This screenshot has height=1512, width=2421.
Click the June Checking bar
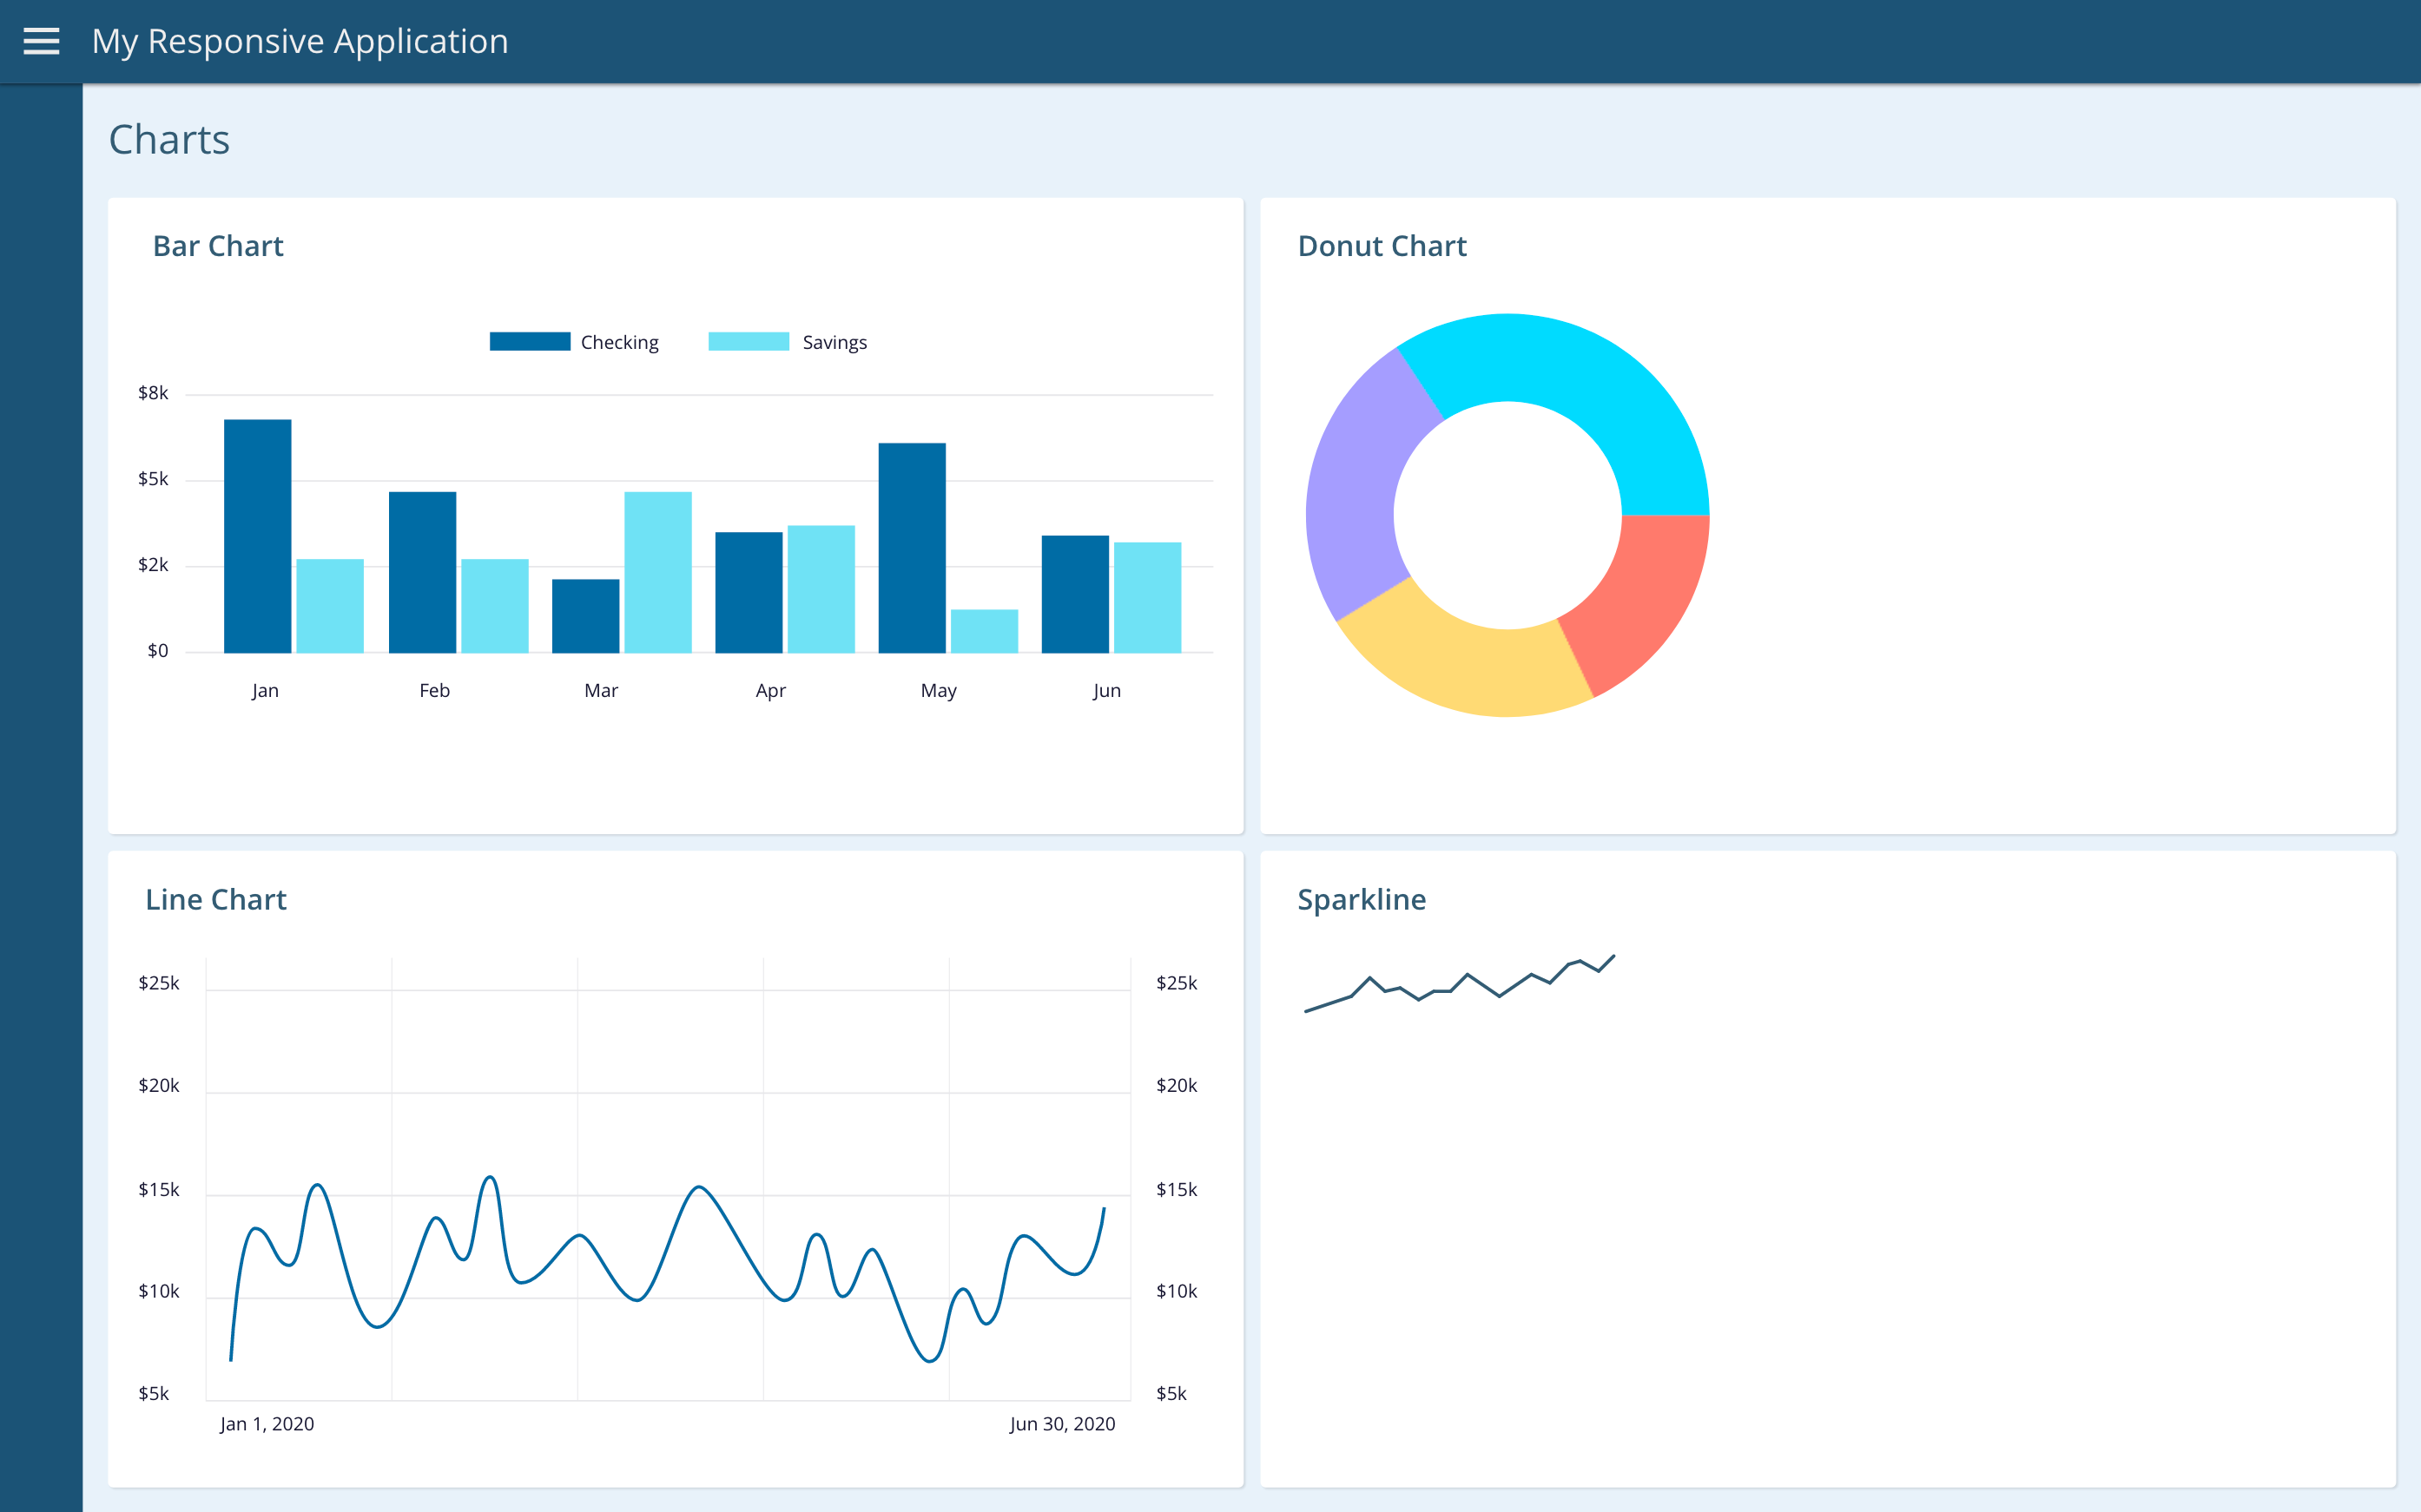coord(1074,594)
